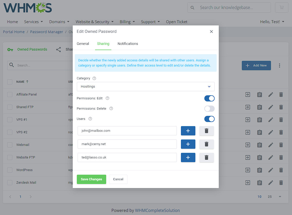The height and width of the screenshot is (215, 292).
Task: Delete the VPS #2 entry with trash icon
Action: 281,132
